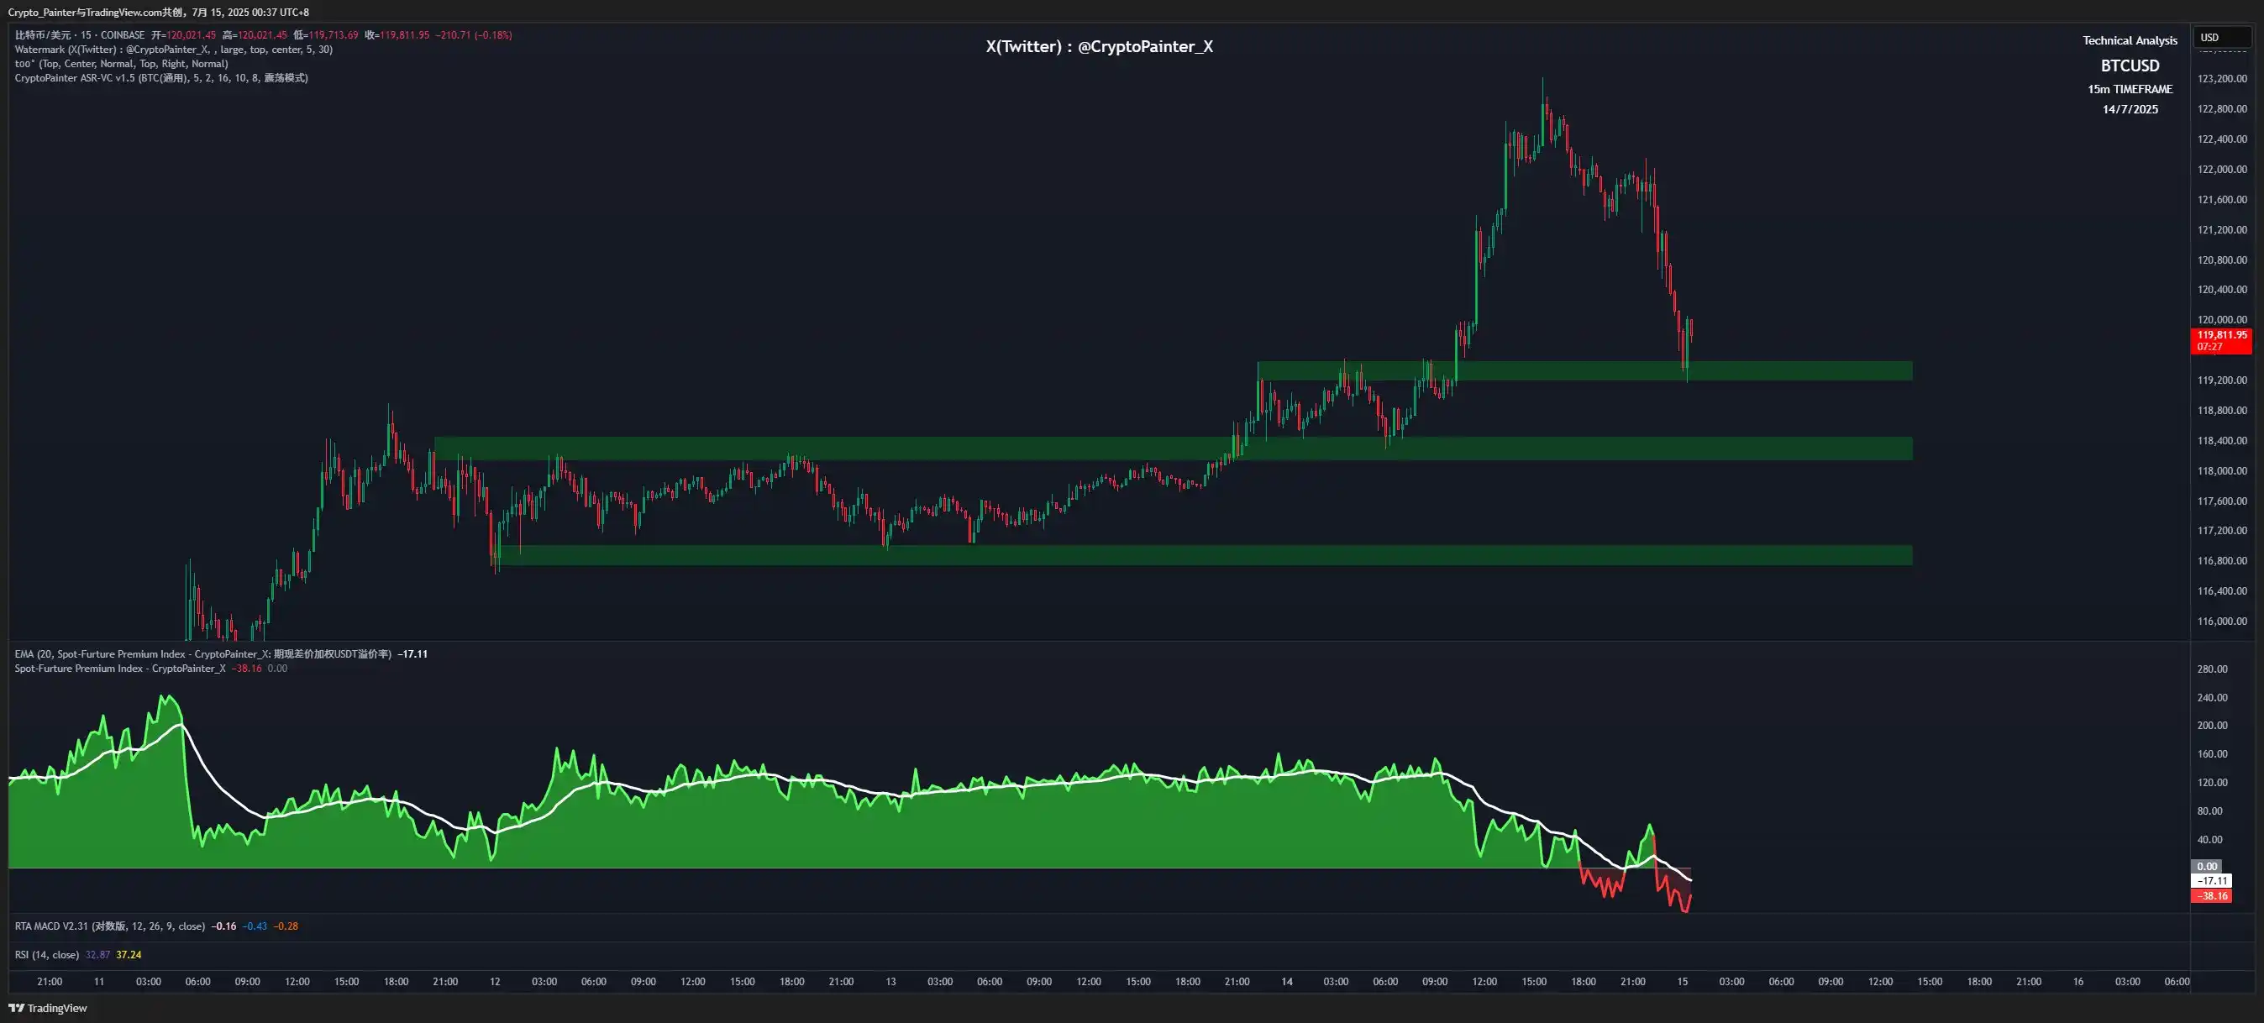Click the 14 date marker on time axis

tap(1286, 982)
